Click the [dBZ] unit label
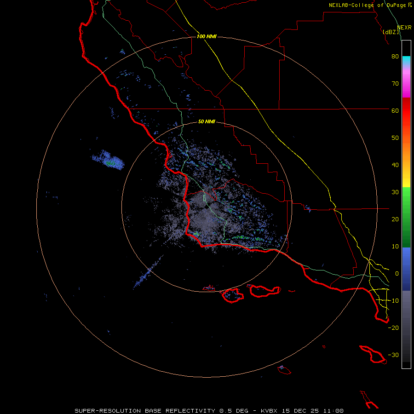Viewport: 414px width, 414px height. pos(391,32)
